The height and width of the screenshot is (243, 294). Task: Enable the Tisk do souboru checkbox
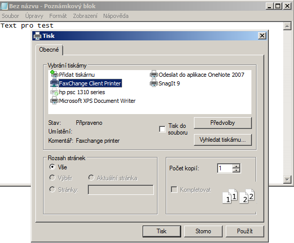162,129
